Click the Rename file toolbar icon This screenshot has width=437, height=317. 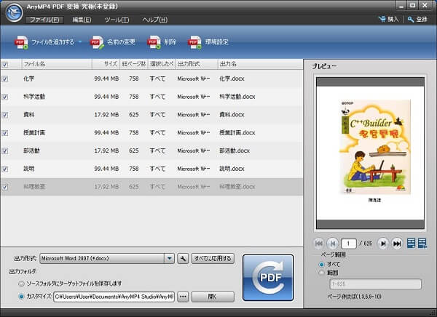tap(96, 42)
